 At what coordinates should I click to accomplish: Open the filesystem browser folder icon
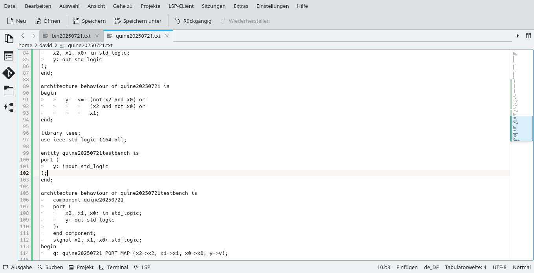tap(9, 90)
